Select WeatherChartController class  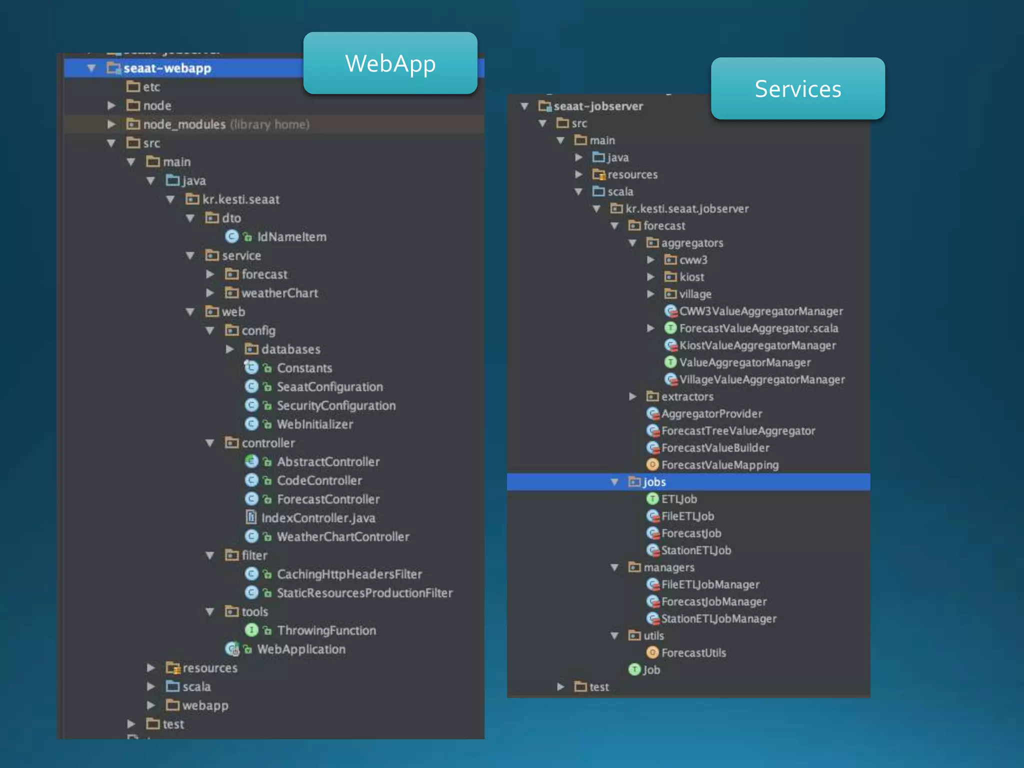(343, 536)
